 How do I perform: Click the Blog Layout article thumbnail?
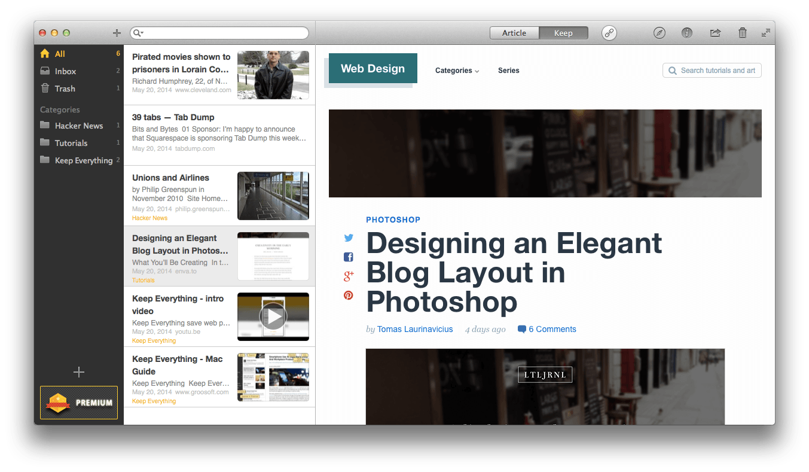point(273,257)
